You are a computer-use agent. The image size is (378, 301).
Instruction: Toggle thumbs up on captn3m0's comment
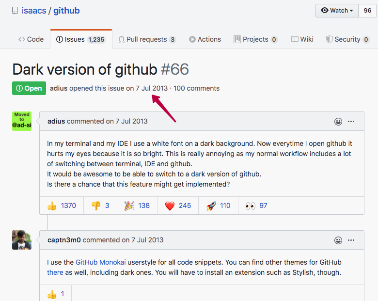[x=56, y=294]
